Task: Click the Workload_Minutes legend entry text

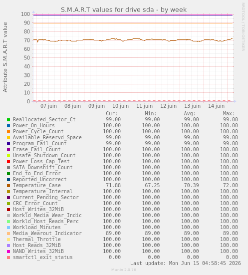Action: pos(37,227)
